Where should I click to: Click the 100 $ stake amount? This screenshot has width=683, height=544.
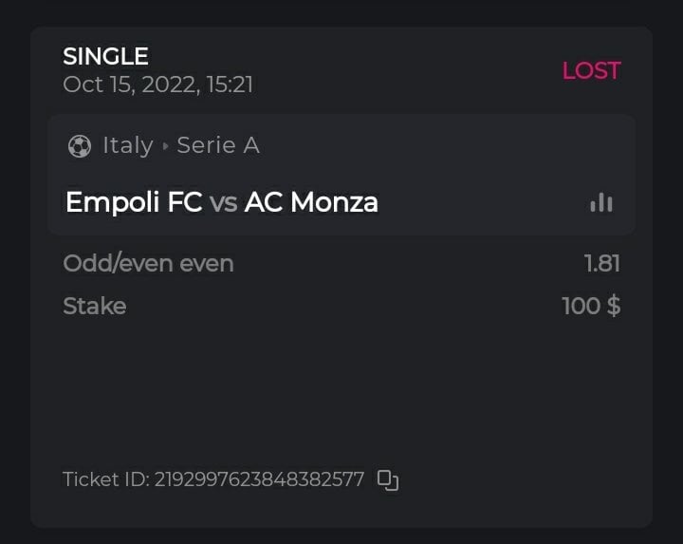[x=591, y=306]
